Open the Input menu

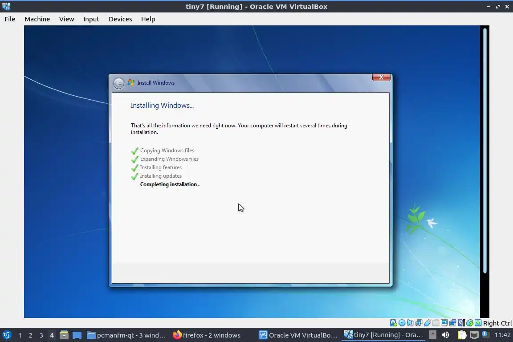point(91,19)
